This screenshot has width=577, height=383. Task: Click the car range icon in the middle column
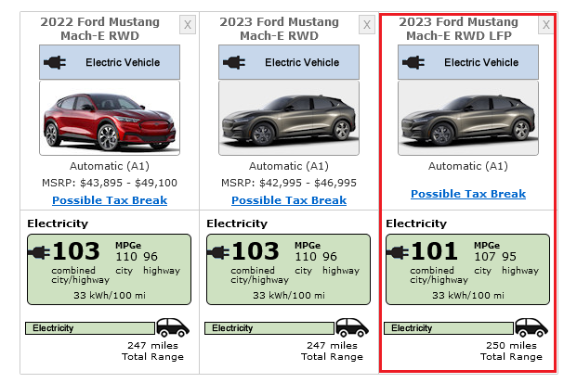click(x=352, y=327)
